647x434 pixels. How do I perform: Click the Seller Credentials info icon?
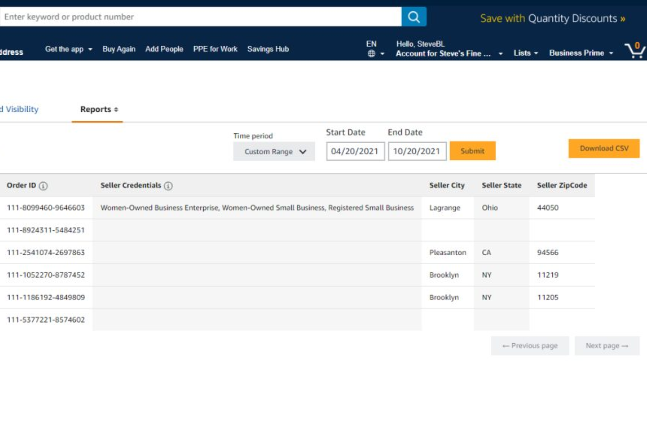168,186
